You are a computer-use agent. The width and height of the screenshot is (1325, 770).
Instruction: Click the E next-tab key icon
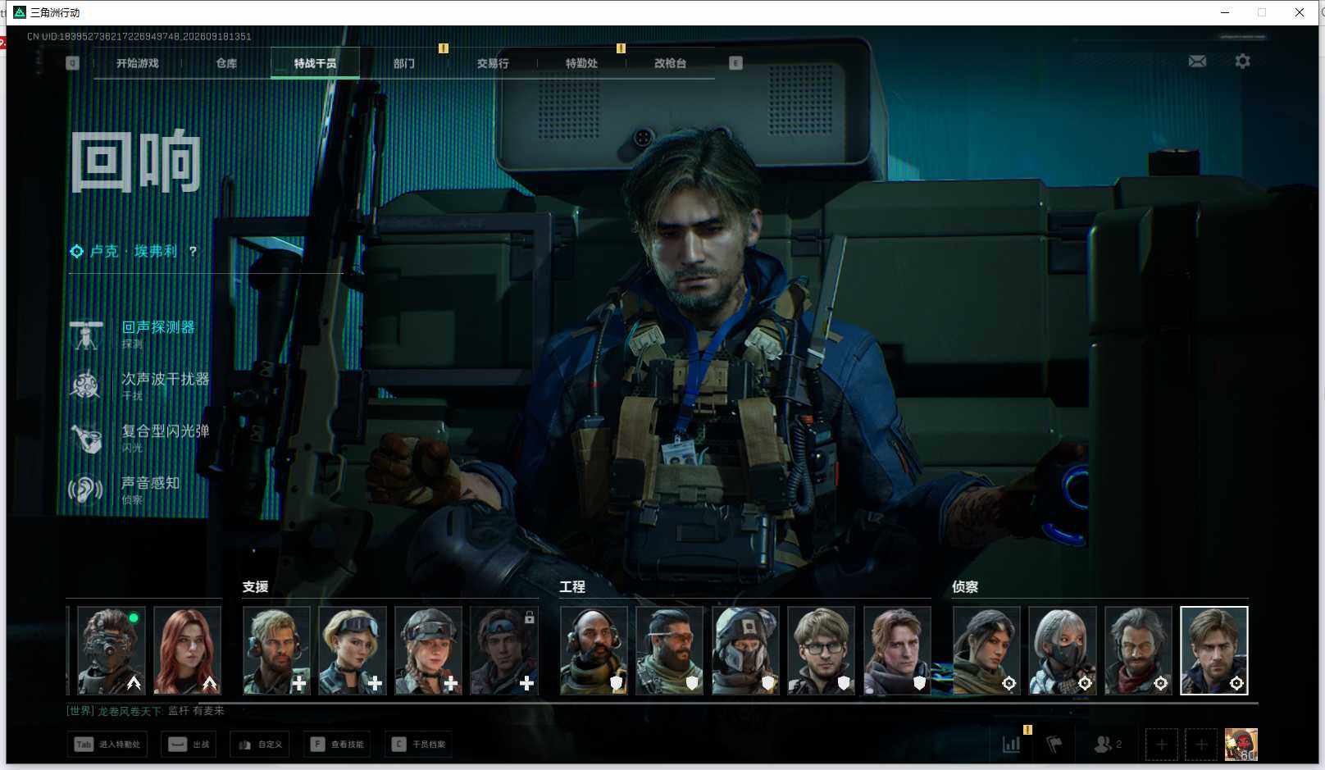(x=735, y=63)
